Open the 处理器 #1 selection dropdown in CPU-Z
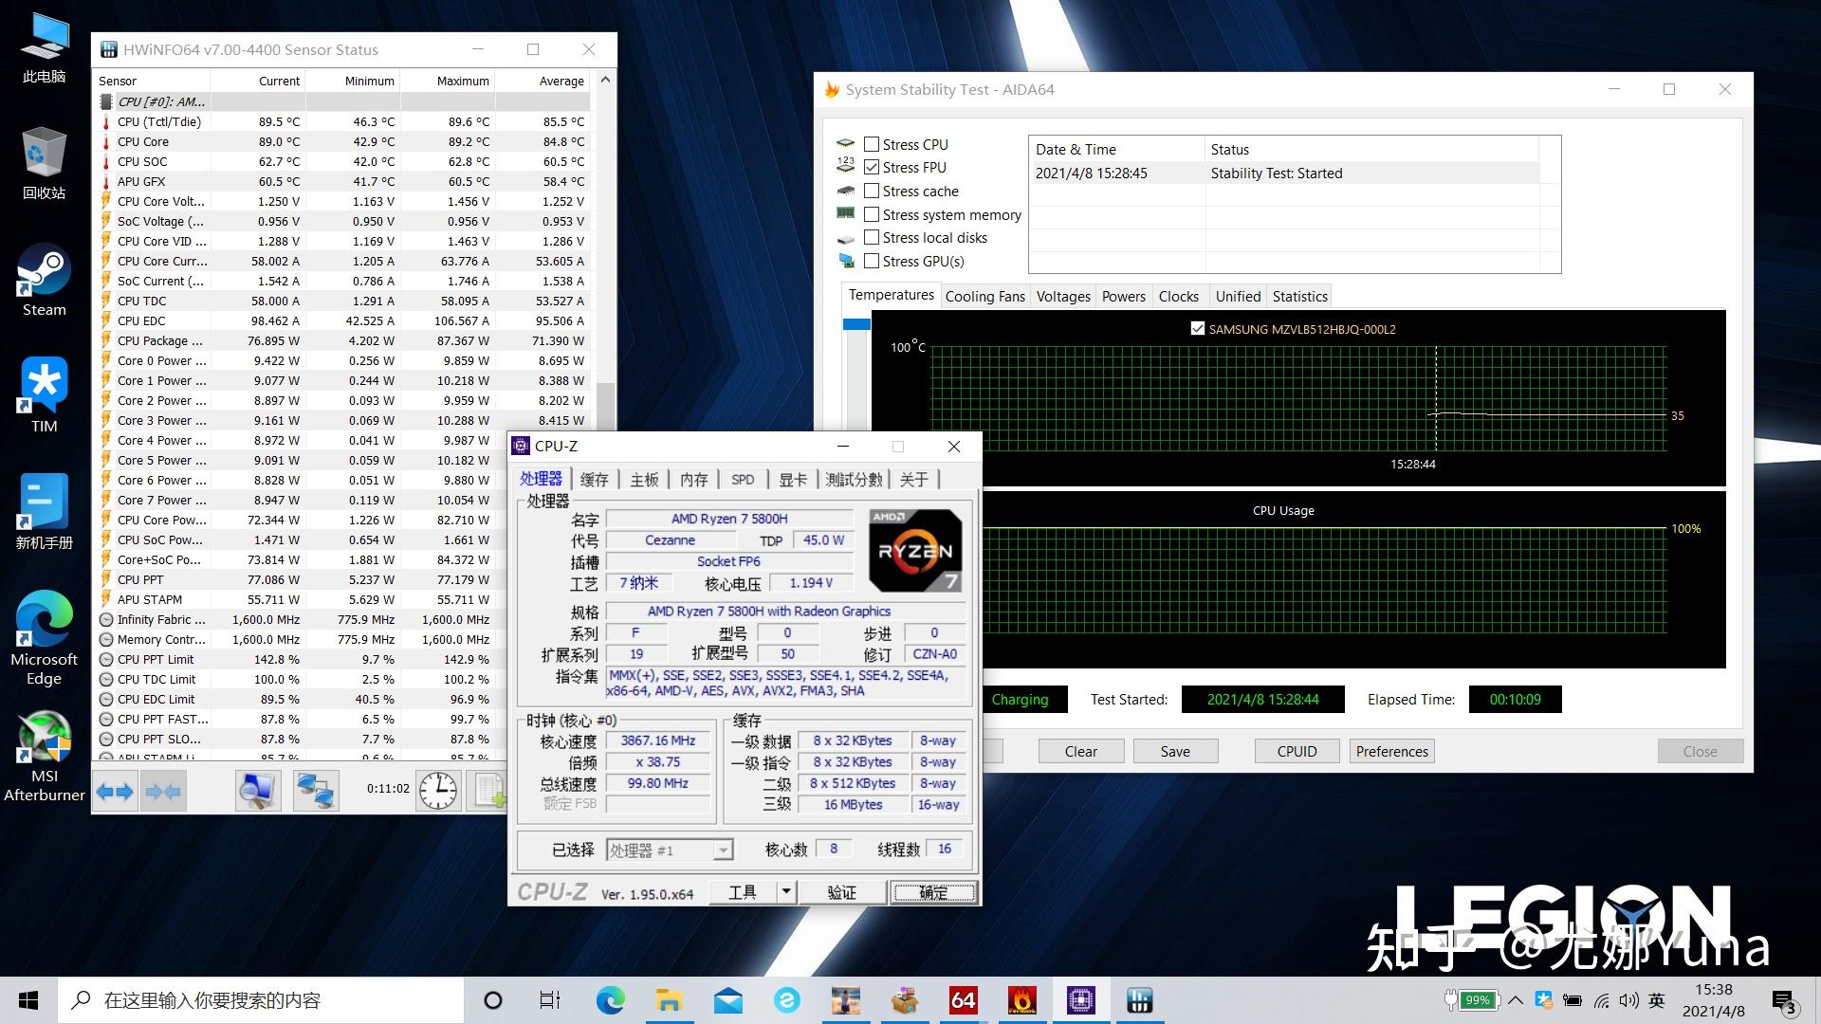The height and width of the screenshot is (1024, 1821). coord(723,850)
